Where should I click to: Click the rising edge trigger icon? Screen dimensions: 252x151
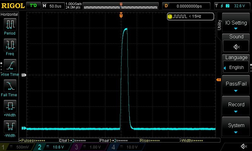coord(222,6)
